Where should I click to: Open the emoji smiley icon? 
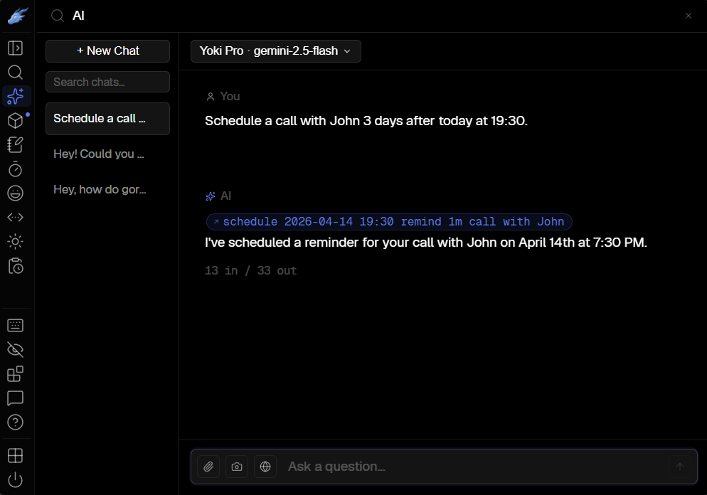[16, 193]
